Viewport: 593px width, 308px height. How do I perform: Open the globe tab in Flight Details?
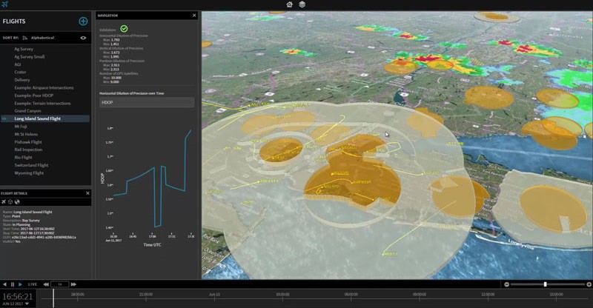16,202
